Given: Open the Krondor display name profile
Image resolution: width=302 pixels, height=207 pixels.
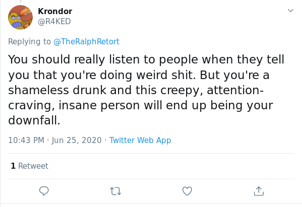Looking at the screenshot, I should pyautogui.click(x=55, y=11).
